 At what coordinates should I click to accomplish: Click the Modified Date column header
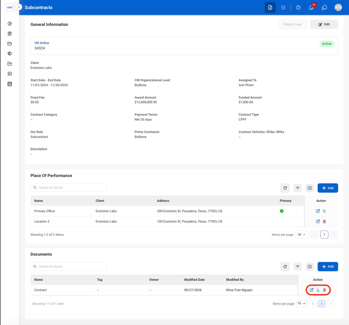(194, 280)
